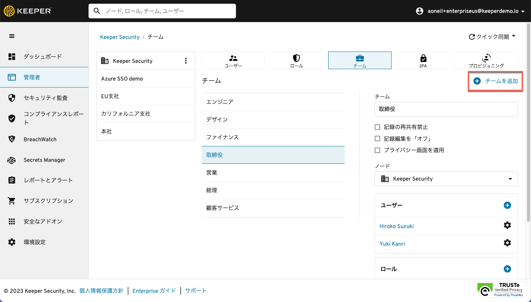
Task: Add a user with the ユーザー plus icon
Action: [507, 205]
